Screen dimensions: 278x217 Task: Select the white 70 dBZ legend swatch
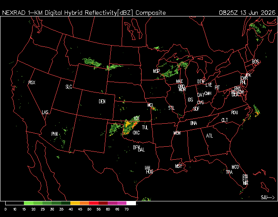131,203
